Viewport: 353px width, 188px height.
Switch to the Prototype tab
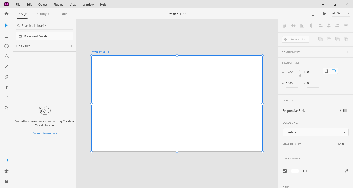(43, 14)
